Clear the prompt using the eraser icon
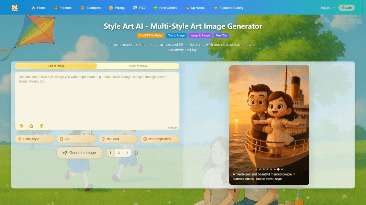Viewport: 366px width, 205px height. tap(31, 126)
